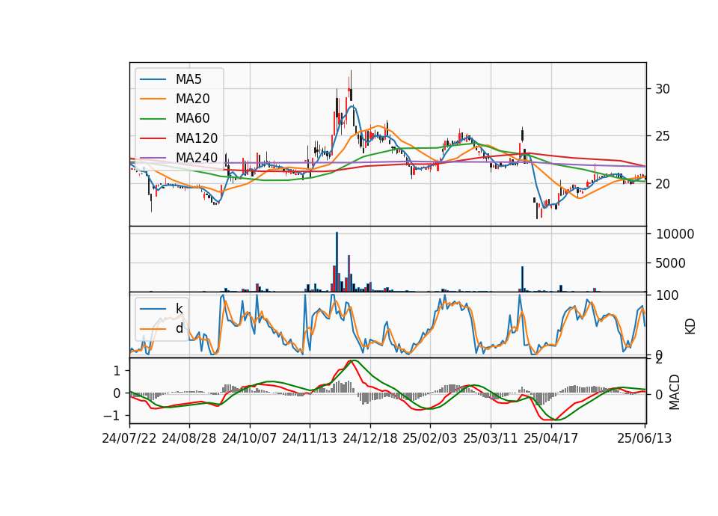Image resolution: width=718 pixels, height=516 pixels.
Task: Click the MACD axis title
Action: (675, 392)
